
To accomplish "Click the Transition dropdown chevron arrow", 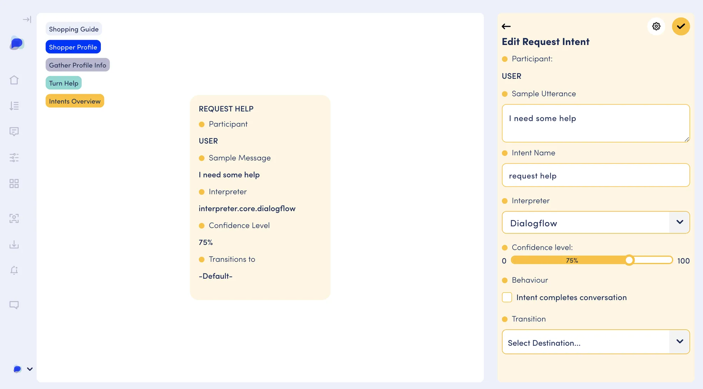I will (x=680, y=342).
